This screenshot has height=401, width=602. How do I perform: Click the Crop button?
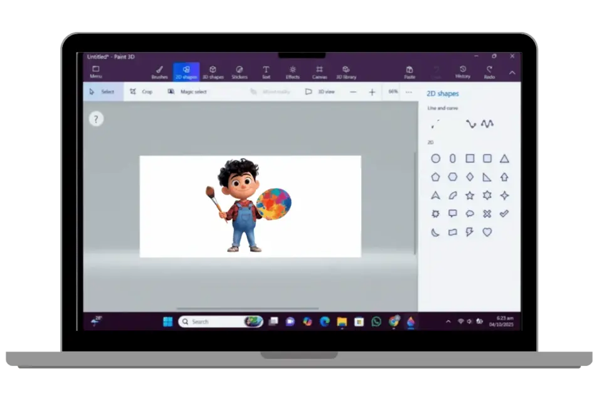click(141, 91)
